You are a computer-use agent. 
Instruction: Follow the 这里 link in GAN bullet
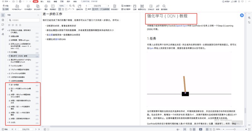tap(51, 35)
